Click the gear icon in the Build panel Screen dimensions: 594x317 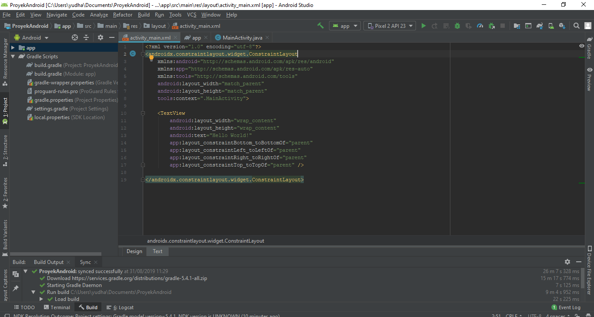[567, 262]
